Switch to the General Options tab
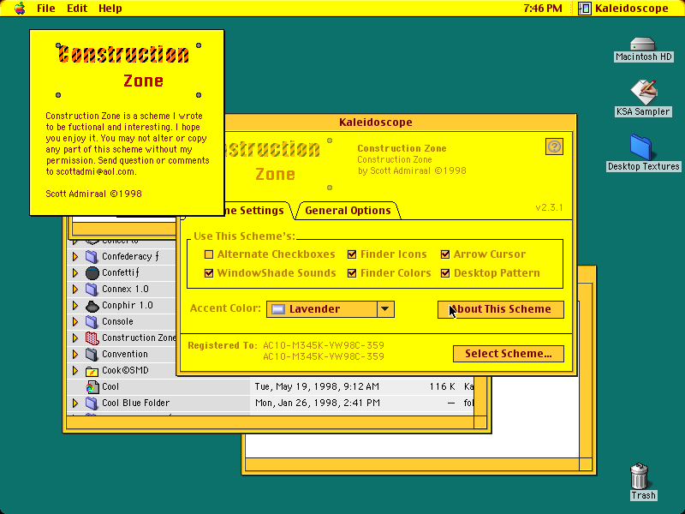 [348, 210]
